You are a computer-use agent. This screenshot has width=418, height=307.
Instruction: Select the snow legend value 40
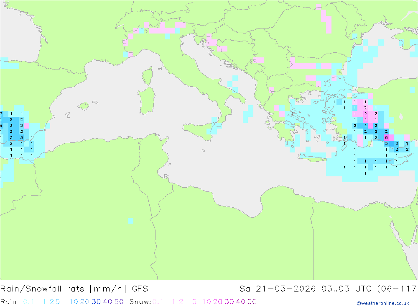pyautogui.click(x=241, y=302)
